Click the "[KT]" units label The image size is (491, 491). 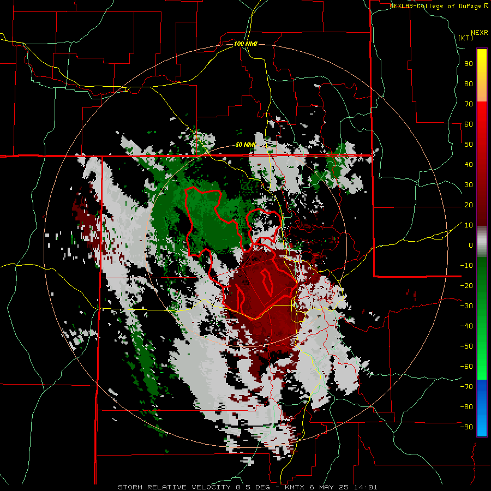point(465,38)
